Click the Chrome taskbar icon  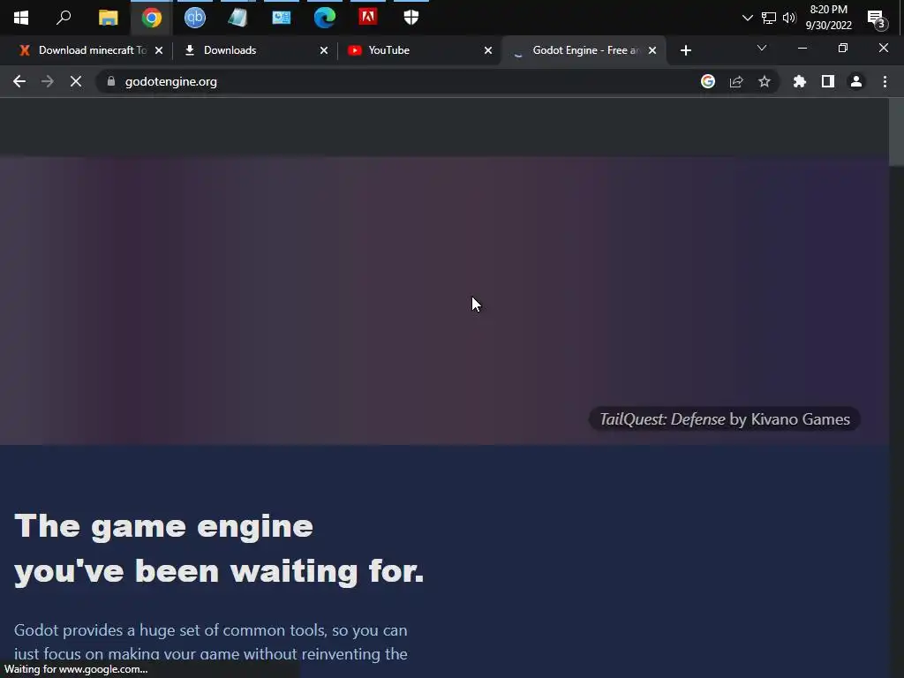pyautogui.click(x=152, y=18)
